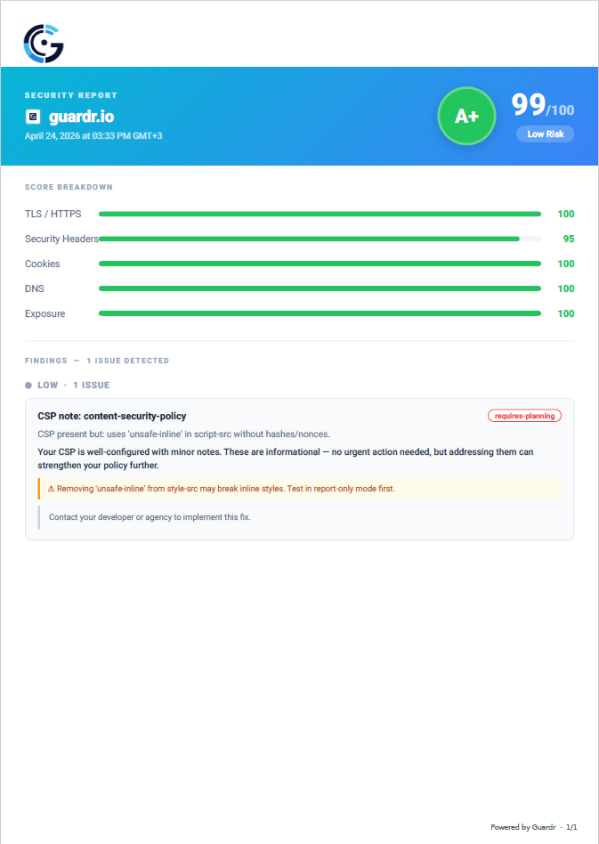599x844 pixels.
Task: Click the SECURITY REPORT heading
Action: pos(71,95)
